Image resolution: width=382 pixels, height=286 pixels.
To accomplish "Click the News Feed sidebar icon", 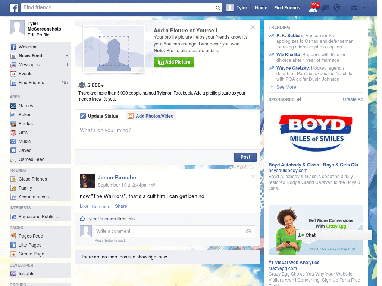I will [x=13, y=56].
